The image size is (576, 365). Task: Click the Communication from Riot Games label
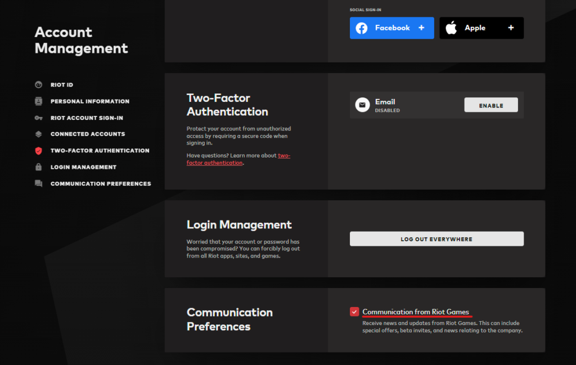(x=415, y=312)
